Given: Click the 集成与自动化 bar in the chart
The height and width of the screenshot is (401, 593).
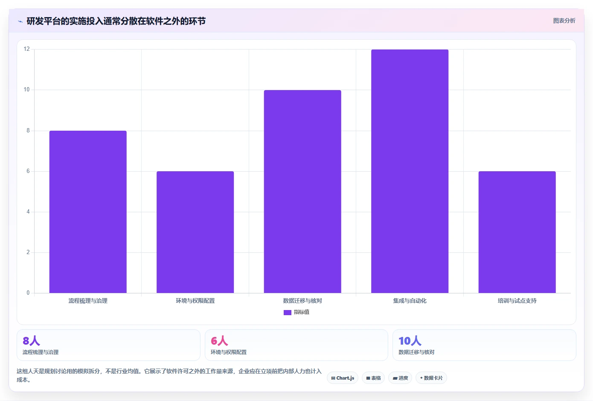Looking at the screenshot, I should point(410,171).
